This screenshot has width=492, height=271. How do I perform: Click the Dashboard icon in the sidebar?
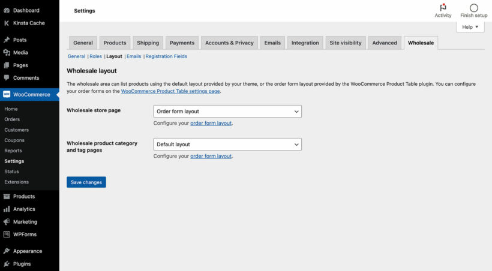7,10
